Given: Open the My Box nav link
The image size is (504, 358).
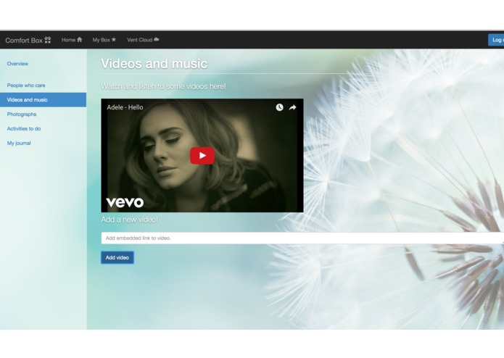Looking at the screenshot, I should 104,40.
